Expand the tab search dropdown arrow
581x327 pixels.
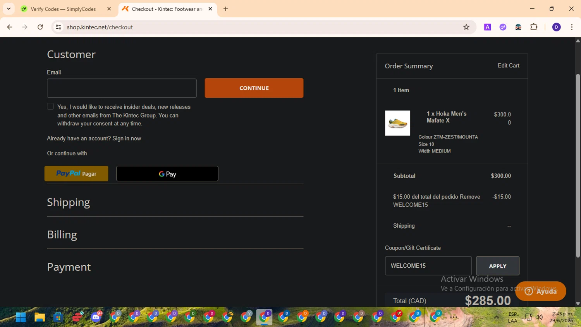pos(9,9)
